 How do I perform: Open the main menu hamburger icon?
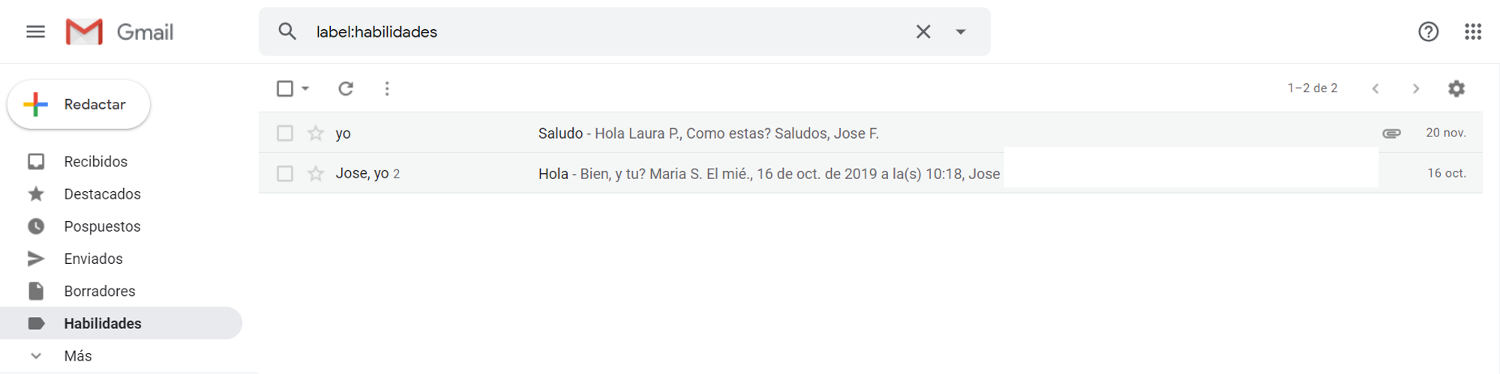35,31
